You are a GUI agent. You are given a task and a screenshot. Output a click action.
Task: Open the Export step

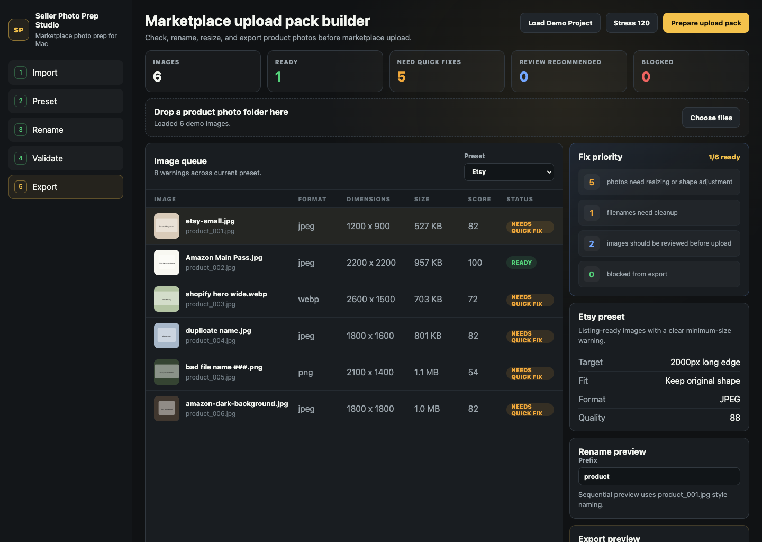[x=66, y=187]
